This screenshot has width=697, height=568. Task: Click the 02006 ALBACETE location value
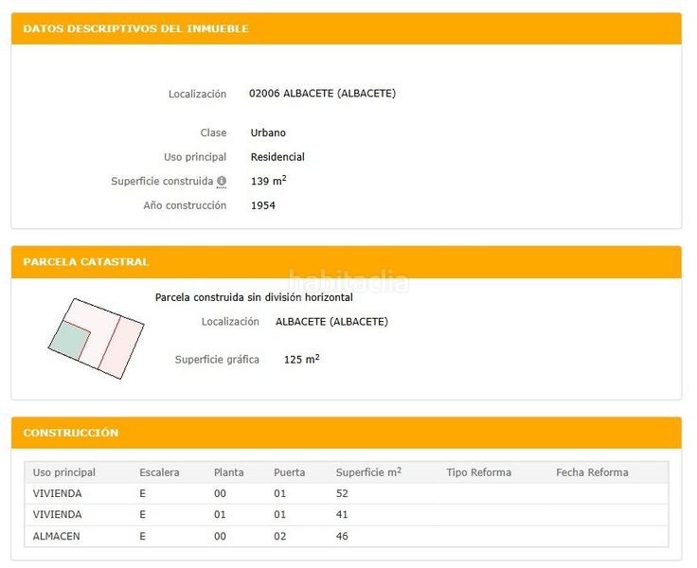click(322, 94)
